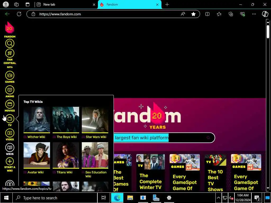Open the Star Wars Wiki thumbnail
271x203 pixels.
95,120
